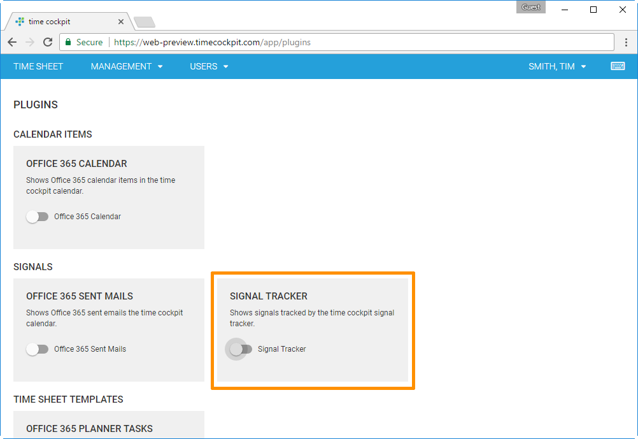Click the address bar URL field

(337, 42)
